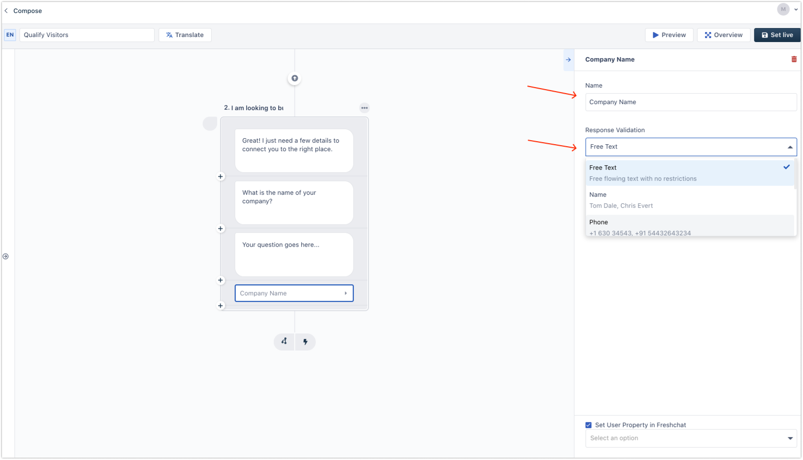The image size is (803, 460).
Task: Collapse the properties panel with arrow icon
Action: point(568,60)
